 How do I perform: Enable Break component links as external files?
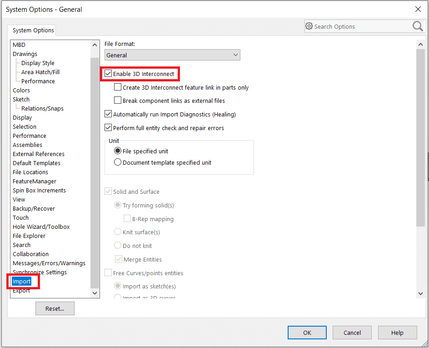point(118,101)
